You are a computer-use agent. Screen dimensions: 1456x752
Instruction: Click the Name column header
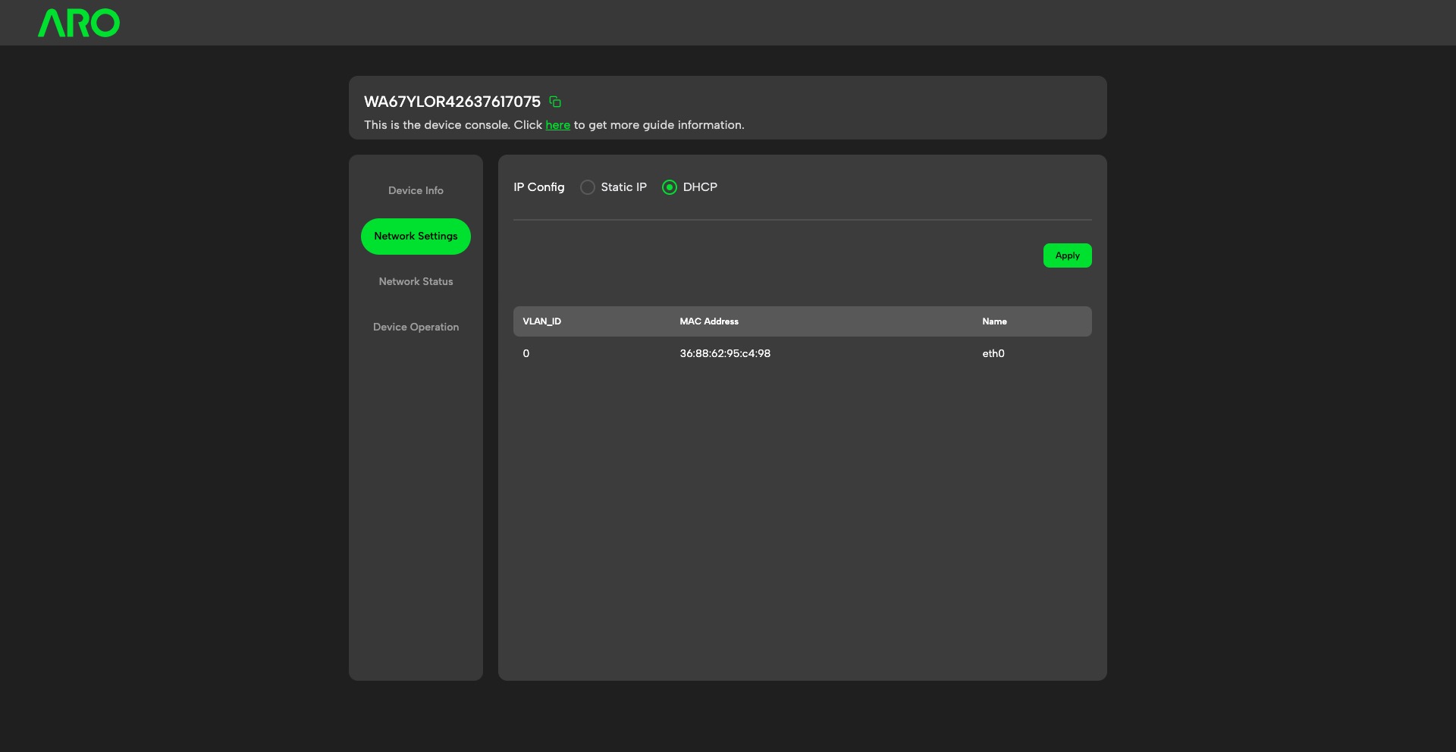(994, 321)
